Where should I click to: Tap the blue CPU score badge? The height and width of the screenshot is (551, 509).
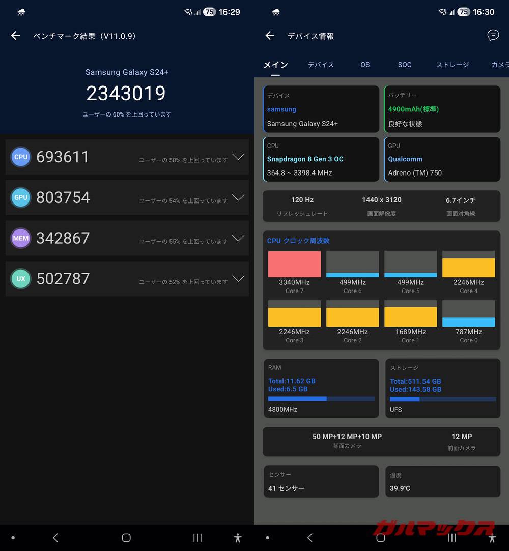[x=21, y=157]
